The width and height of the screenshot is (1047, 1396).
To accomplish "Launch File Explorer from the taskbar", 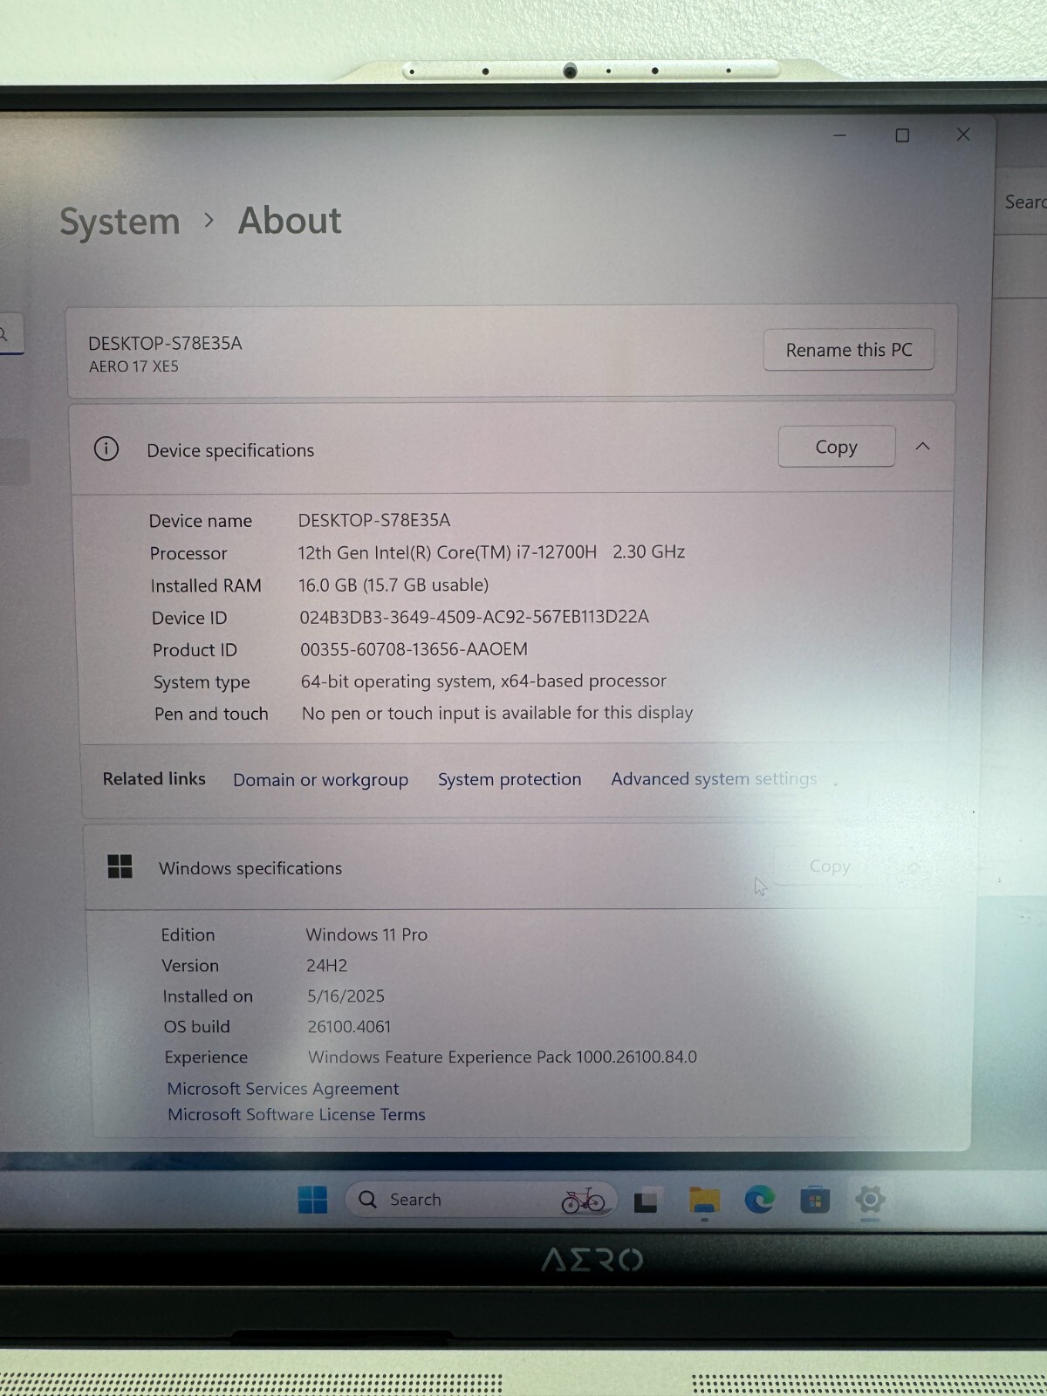I will [704, 1201].
